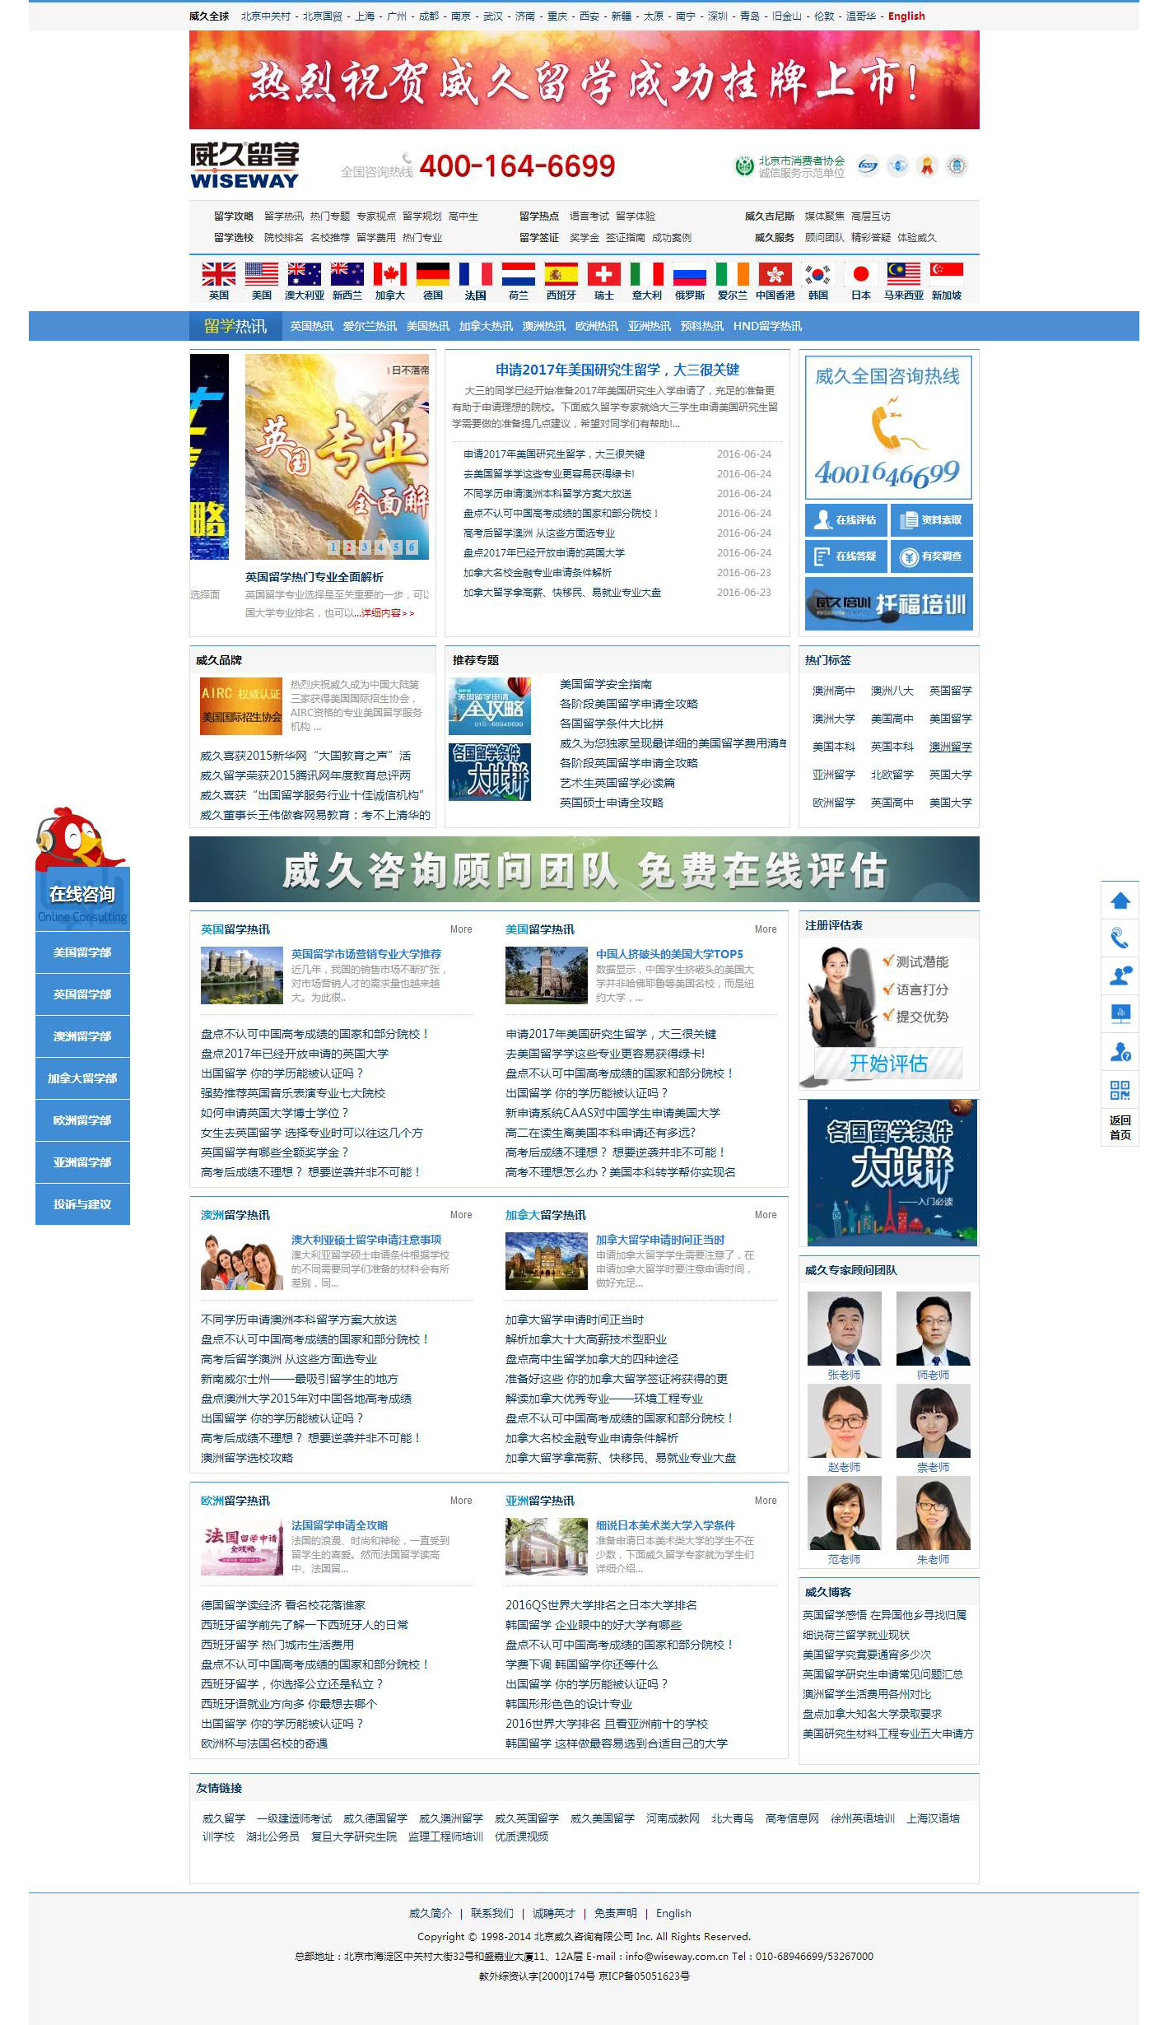
Task: Open 北大青鸟 friendly link
Action: pyautogui.click(x=733, y=1818)
